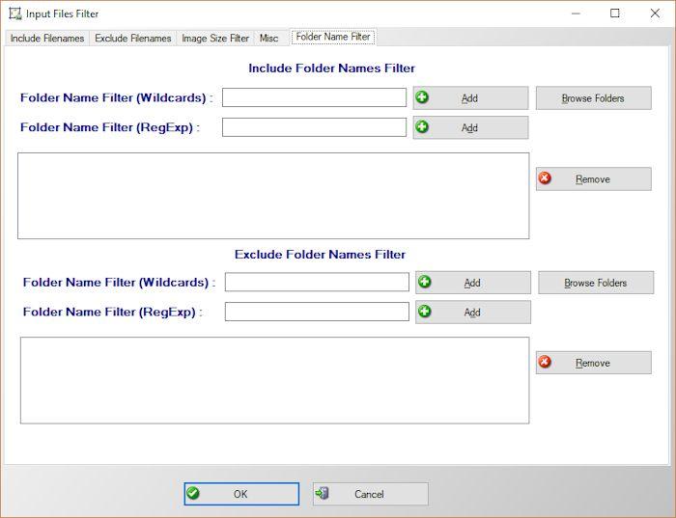Click green plus icon beside Exclude Wildcards field
The image size is (676, 518).
click(x=425, y=283)
